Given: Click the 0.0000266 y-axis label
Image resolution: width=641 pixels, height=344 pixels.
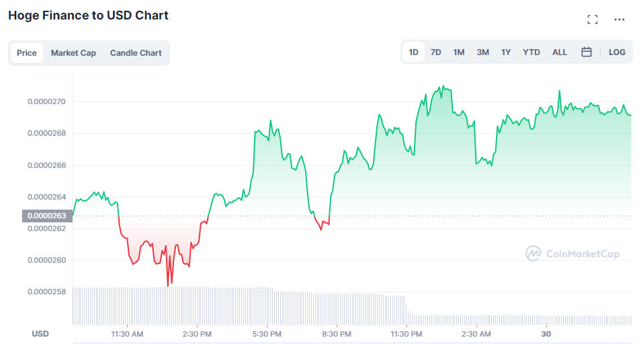Looking at the screenshot, I should (x=46, y=165).
